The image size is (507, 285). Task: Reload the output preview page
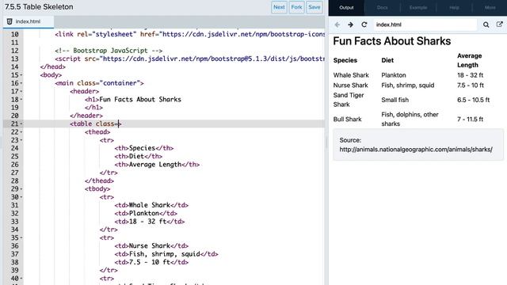point(364,25)
